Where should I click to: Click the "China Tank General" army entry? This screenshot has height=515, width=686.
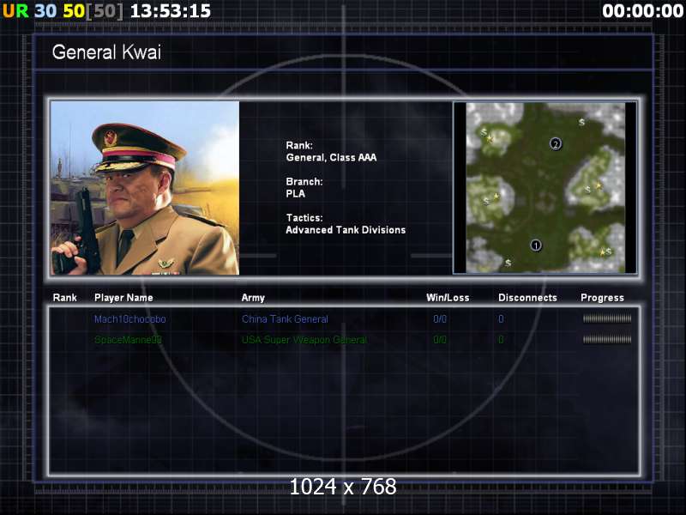285,319
